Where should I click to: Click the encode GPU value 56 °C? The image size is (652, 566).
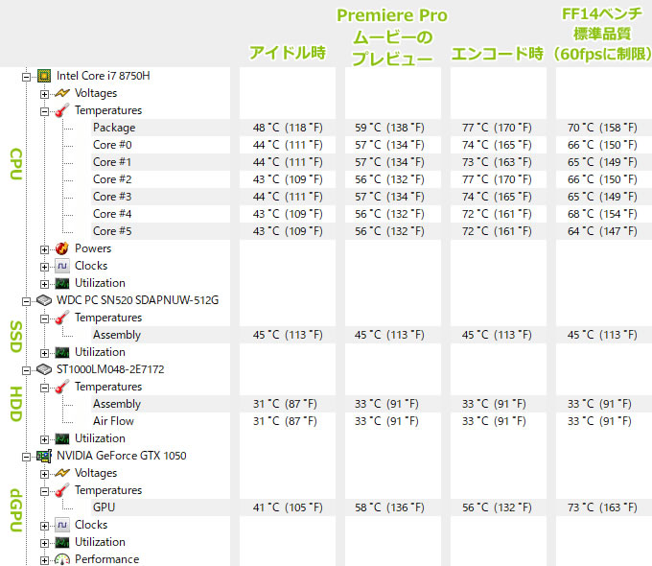(x=497, y=507)
